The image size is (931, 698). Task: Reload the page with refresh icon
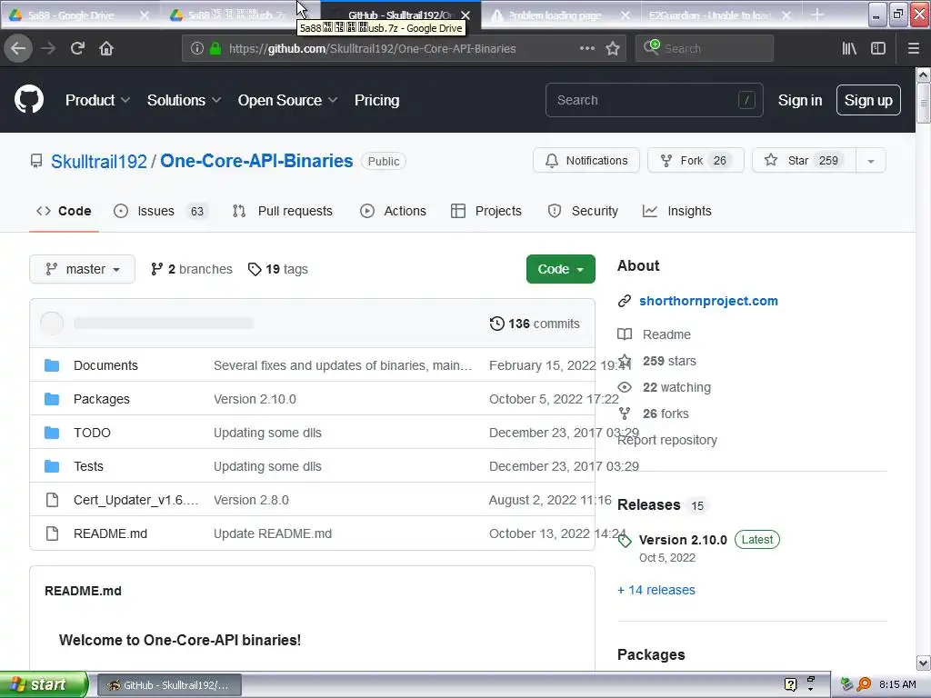77,48
